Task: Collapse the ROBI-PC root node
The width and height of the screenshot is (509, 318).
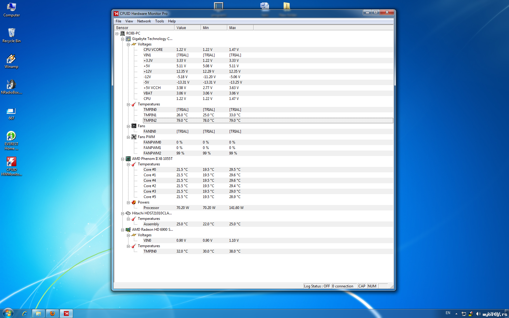Action: pyautogui.click(x=117, y=34)
